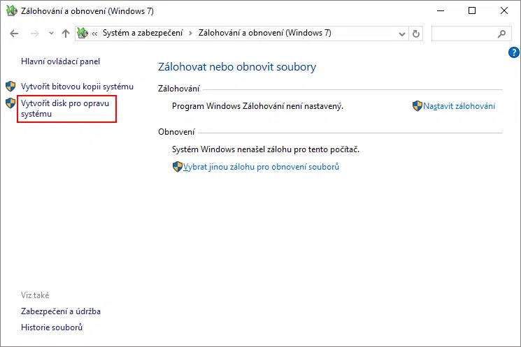The width and height of the screenshot is (521, 347).
Task: Go back using the back arrow
Action: click(x=14, y=34)
